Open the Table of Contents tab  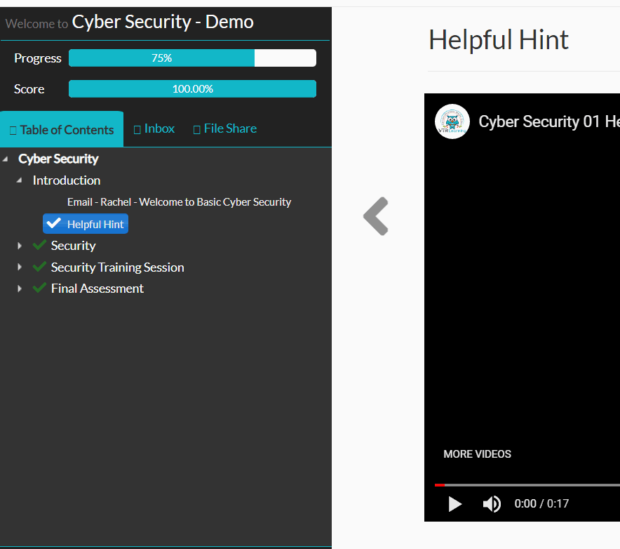[x=62, y=129]
